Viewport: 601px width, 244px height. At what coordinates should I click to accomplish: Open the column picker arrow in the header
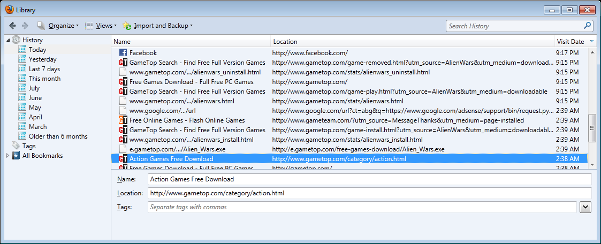[x=592, y=41]
